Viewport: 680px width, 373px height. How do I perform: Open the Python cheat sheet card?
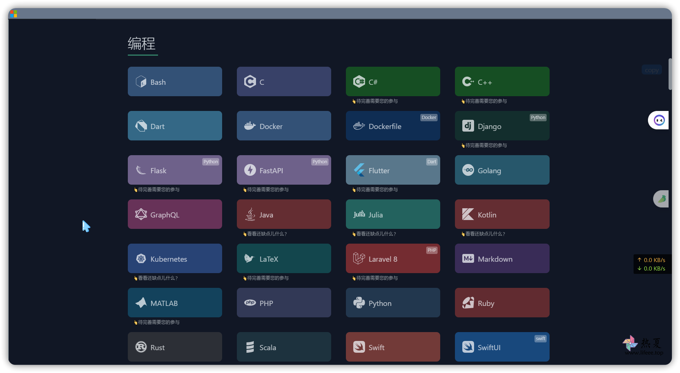click(x=393, y=303)
